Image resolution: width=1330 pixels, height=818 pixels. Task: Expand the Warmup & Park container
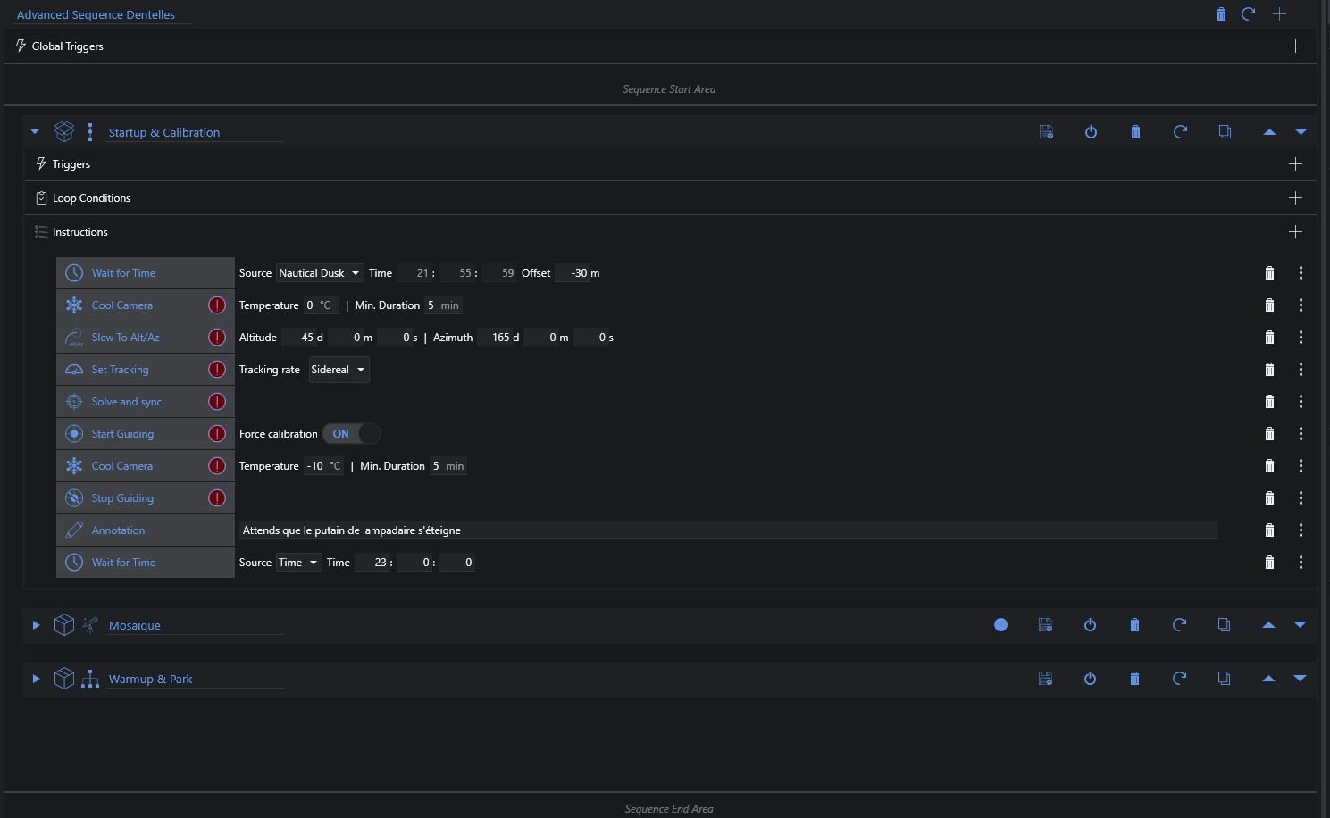(36, 679)
